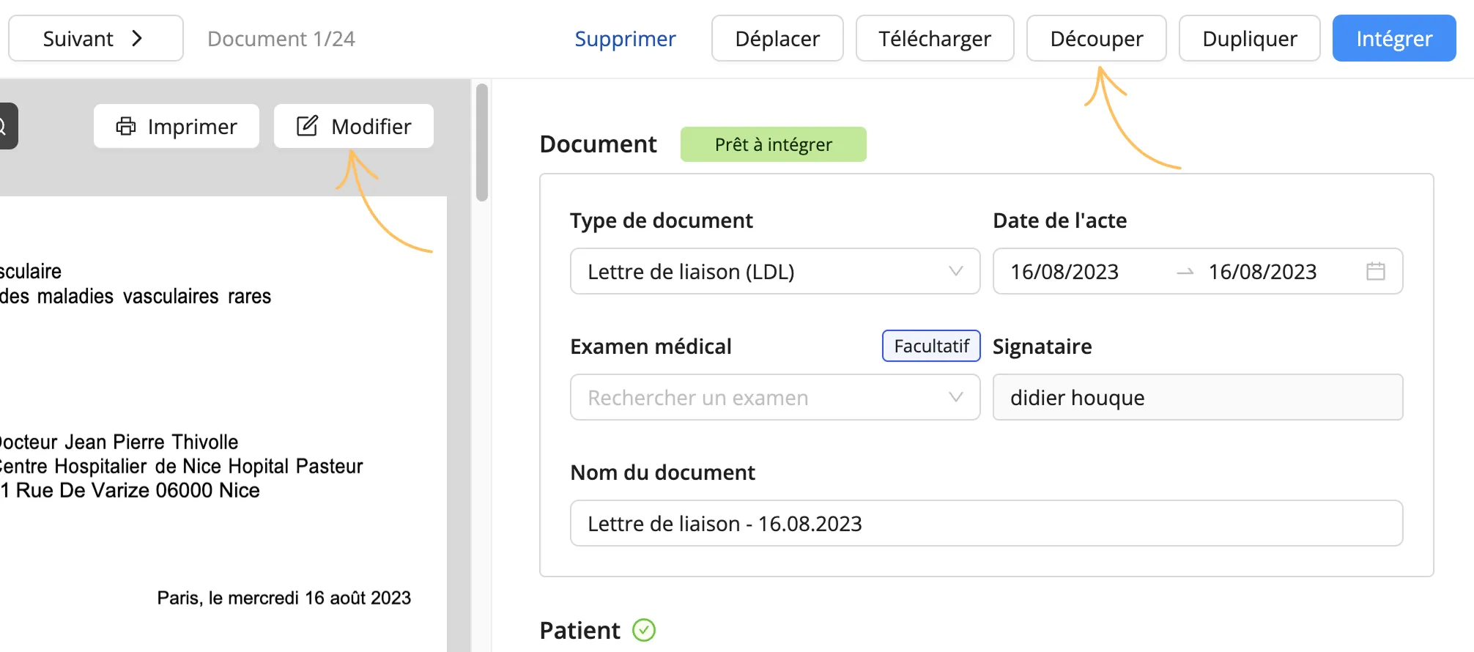This screenshot has height=652, width=1474.
Task: Expand the Type de document dropdown arrow
Action: (955, 272)
